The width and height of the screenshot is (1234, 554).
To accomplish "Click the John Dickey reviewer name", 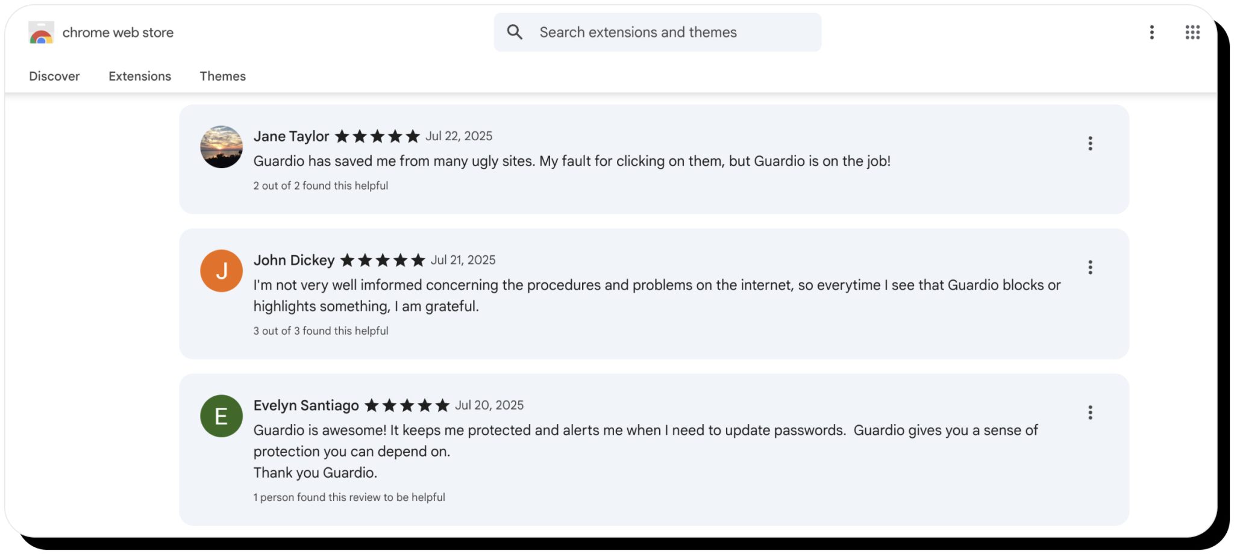I will tap(294, 260).
